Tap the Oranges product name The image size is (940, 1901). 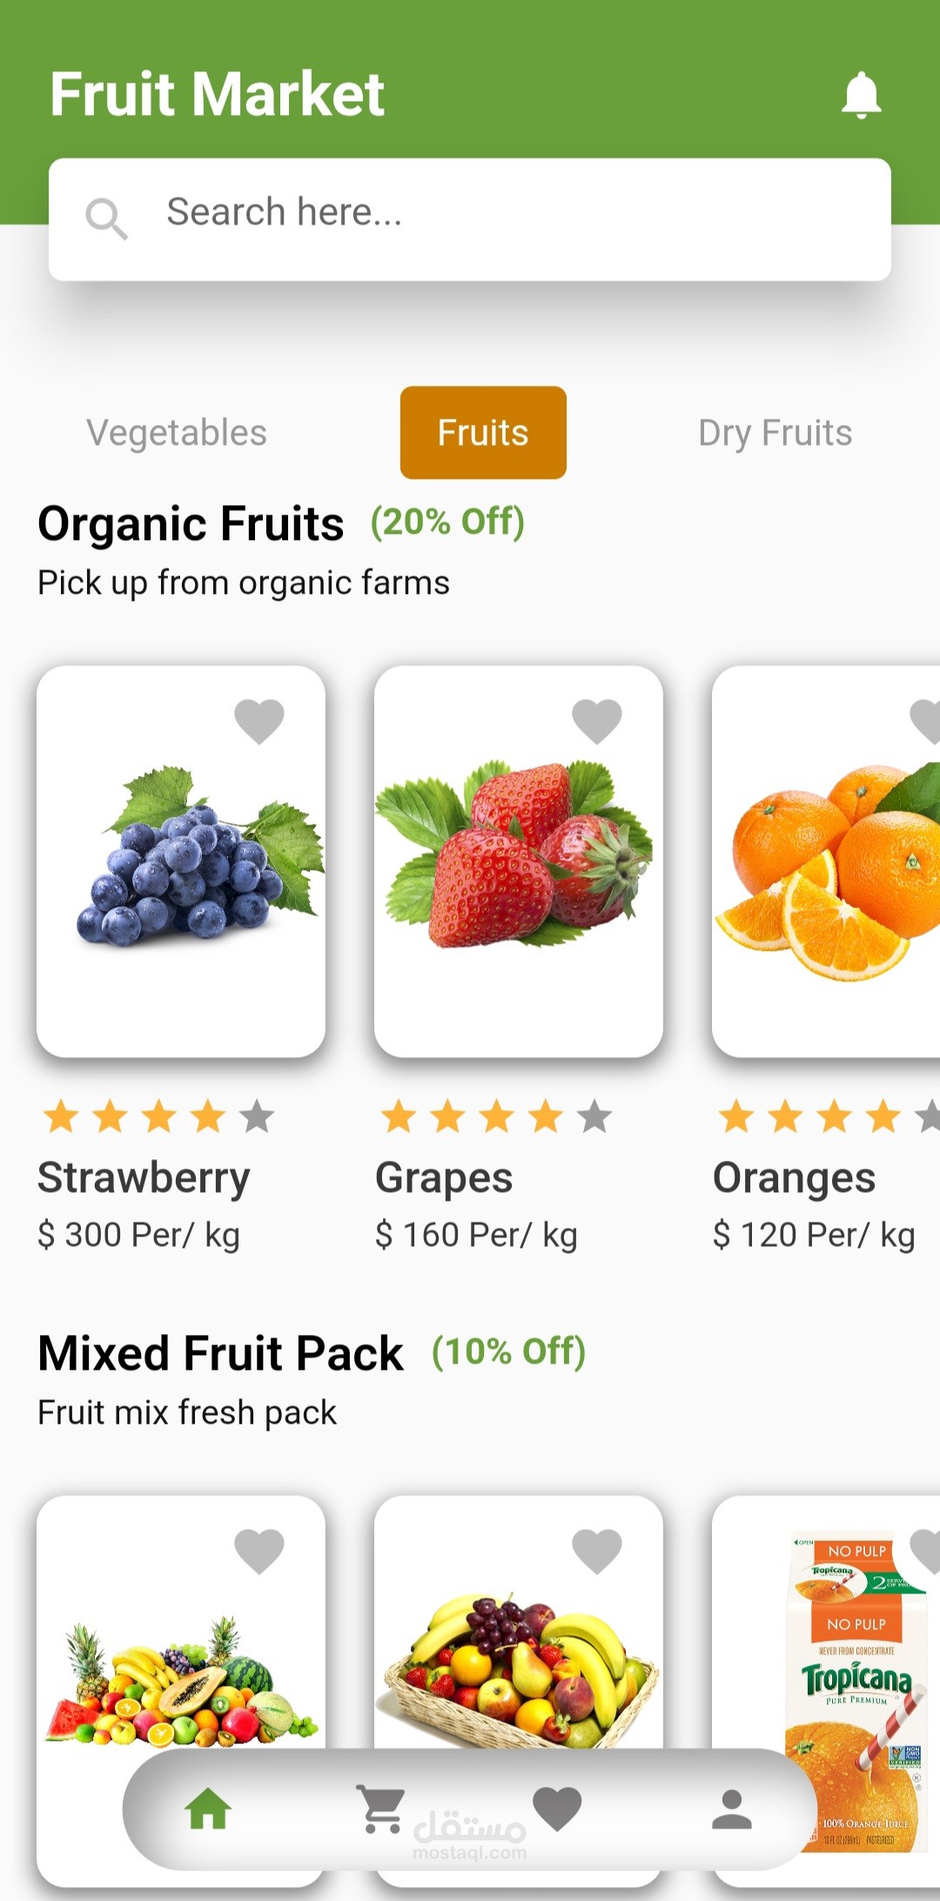794,1178
